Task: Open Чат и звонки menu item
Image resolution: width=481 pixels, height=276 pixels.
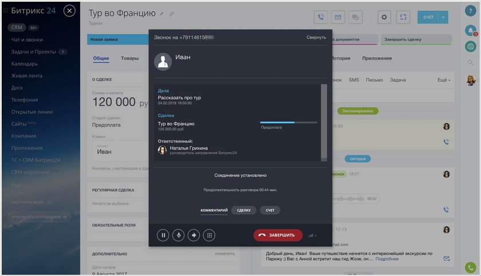Action: [x=27, y=40]
